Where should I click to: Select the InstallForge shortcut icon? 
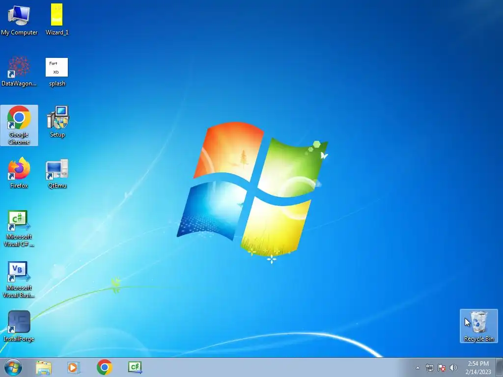point(19,326)
